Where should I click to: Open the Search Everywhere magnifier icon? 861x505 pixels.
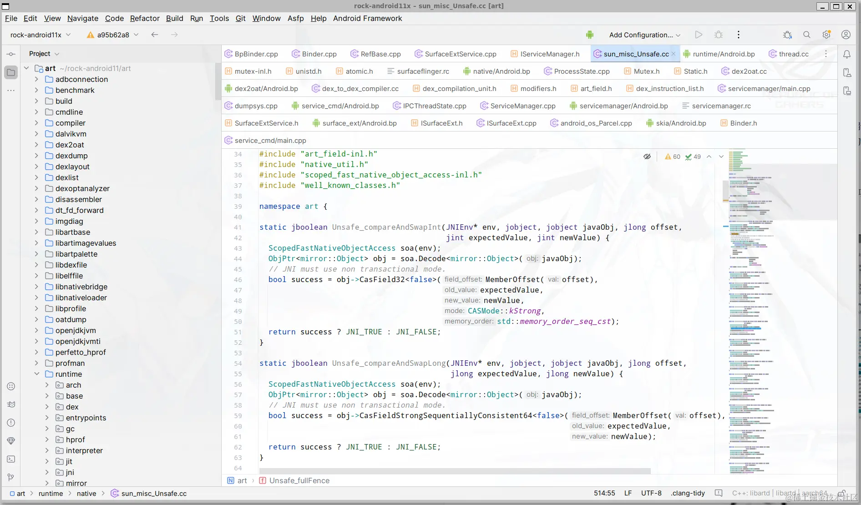807,35
